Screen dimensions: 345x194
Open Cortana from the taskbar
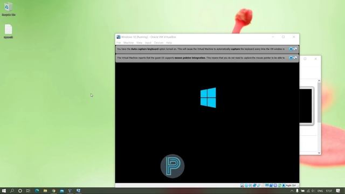20,191
